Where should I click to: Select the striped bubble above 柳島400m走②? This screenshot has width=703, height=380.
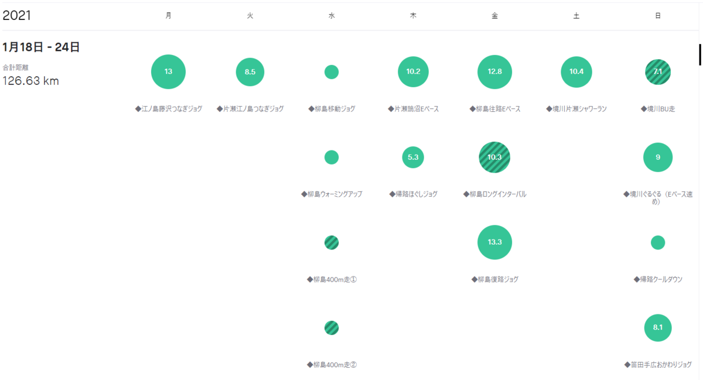(x=332, y=328)
